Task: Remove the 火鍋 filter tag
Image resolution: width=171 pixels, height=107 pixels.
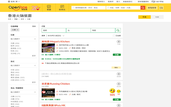Action: (18, 30)
